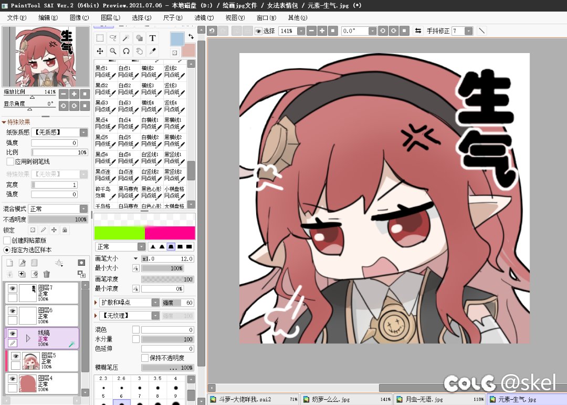Select the lasso selection tool
This screenshot has width=567, height=405.
(x=113, y=38)
